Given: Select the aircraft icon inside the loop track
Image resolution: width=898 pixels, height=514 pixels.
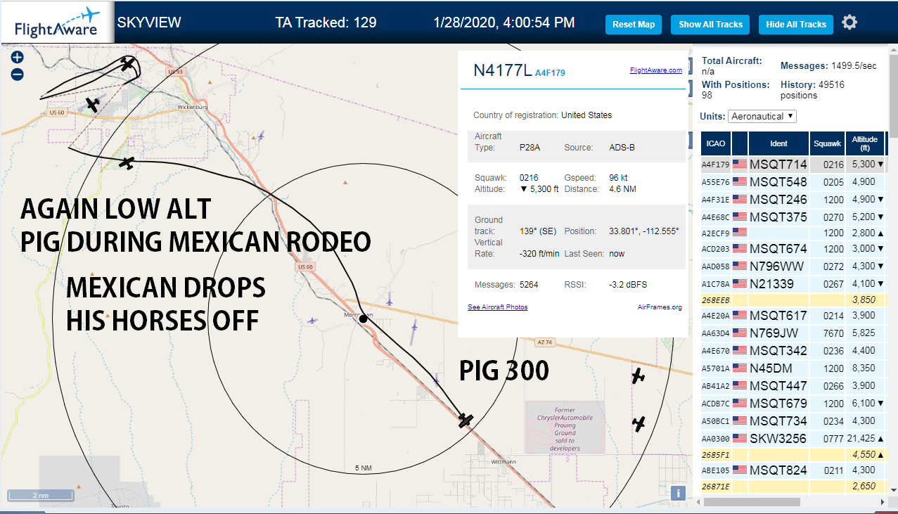Looking at the screenshot, I should pyautogui.click(x=127, y=64).
